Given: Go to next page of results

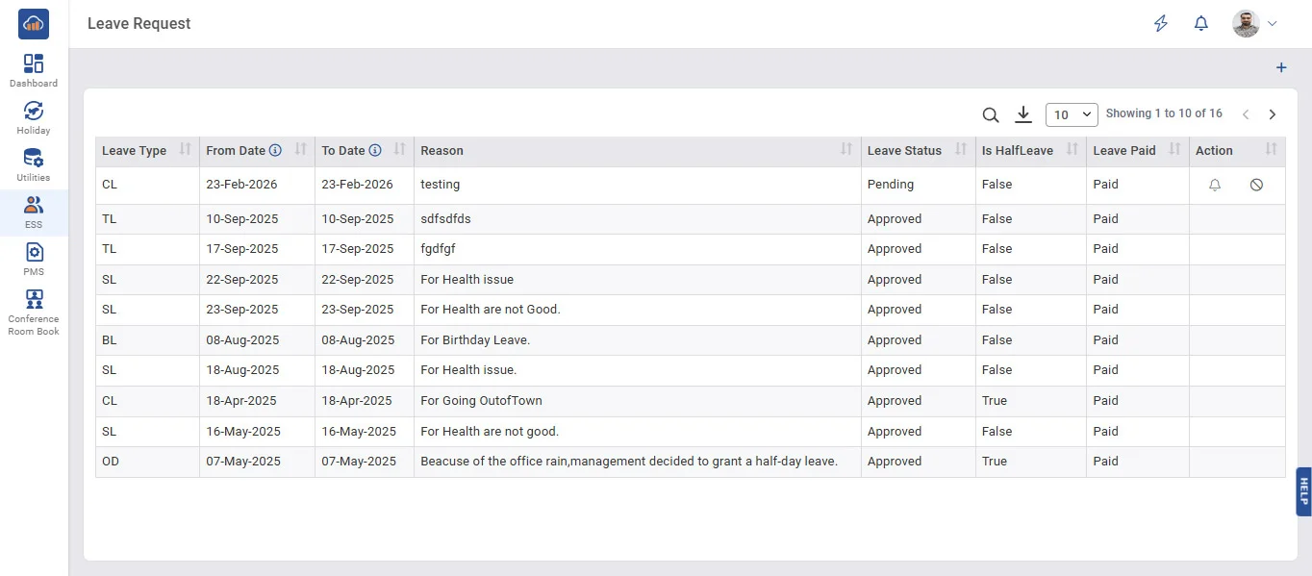Looking at the screenshot, I should click(1272, 114).
